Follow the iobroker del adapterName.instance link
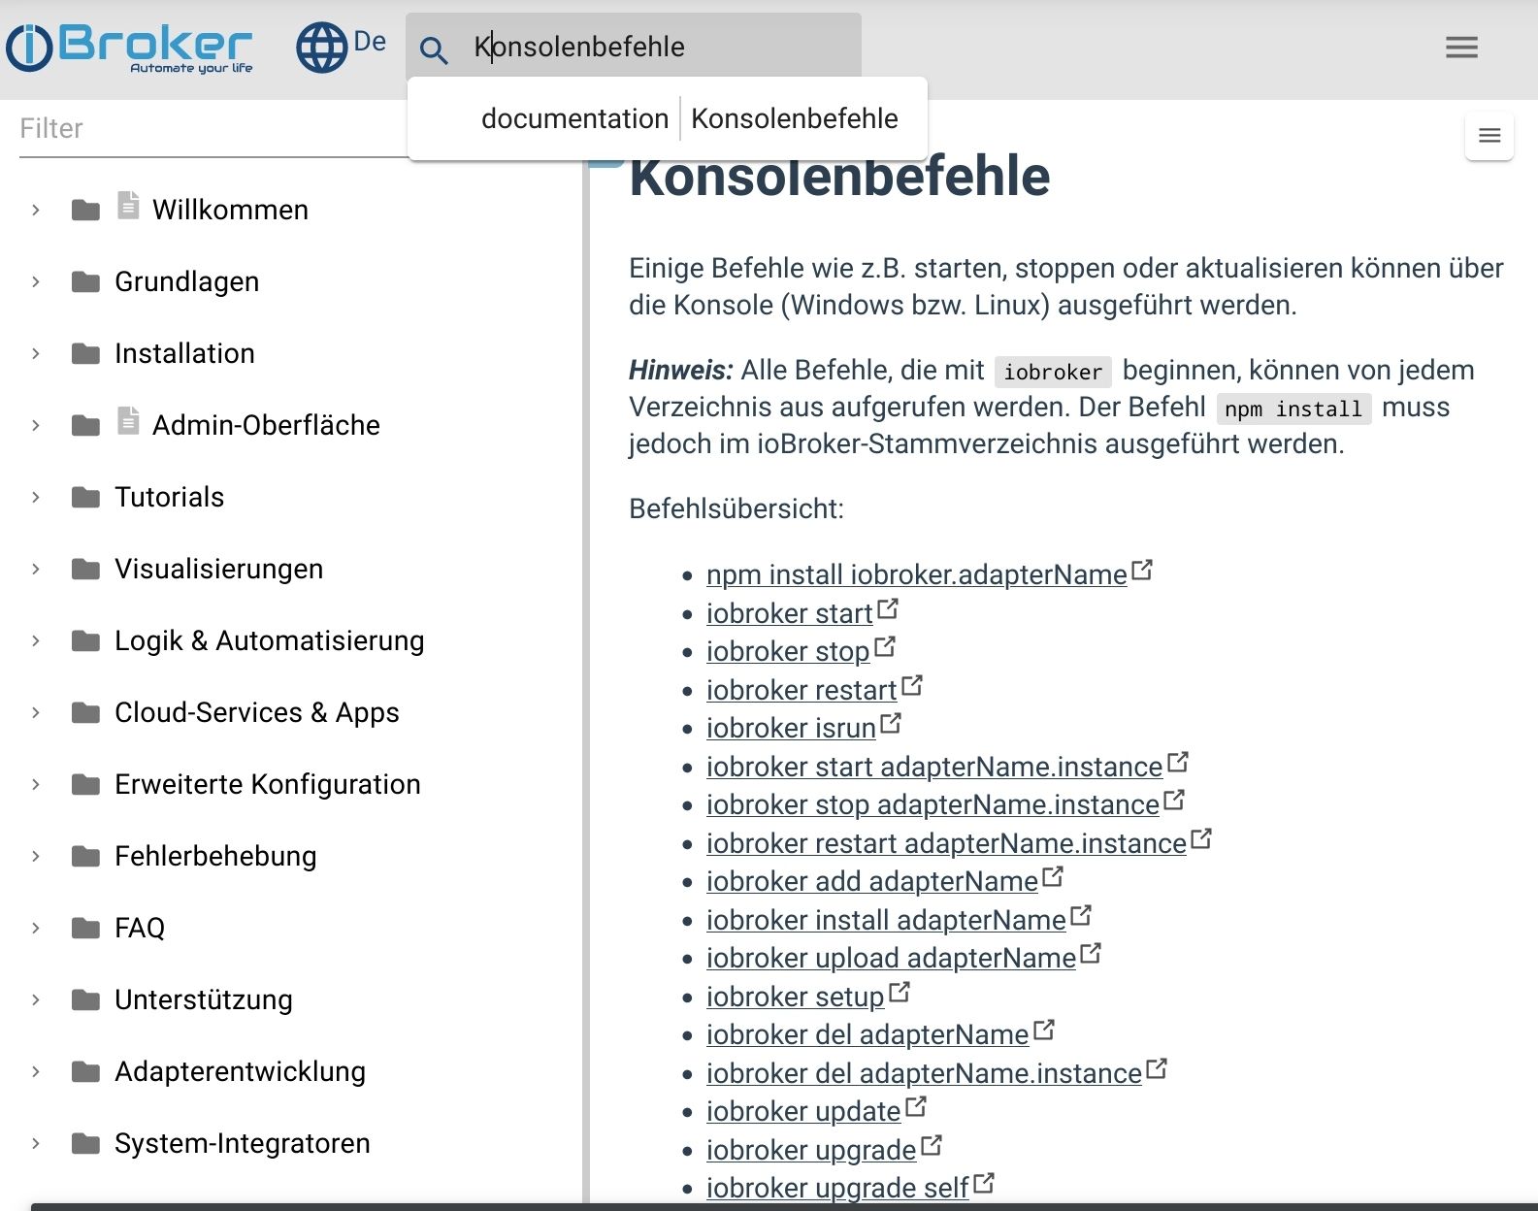The width and height of the screenshot is (1538, 1211). [924, 1073]
